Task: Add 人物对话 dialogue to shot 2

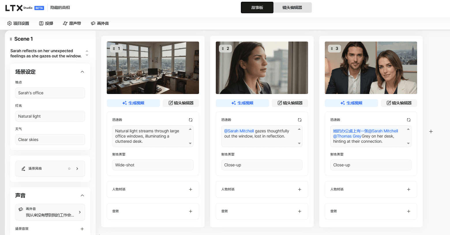Action: tap(300, 189)
